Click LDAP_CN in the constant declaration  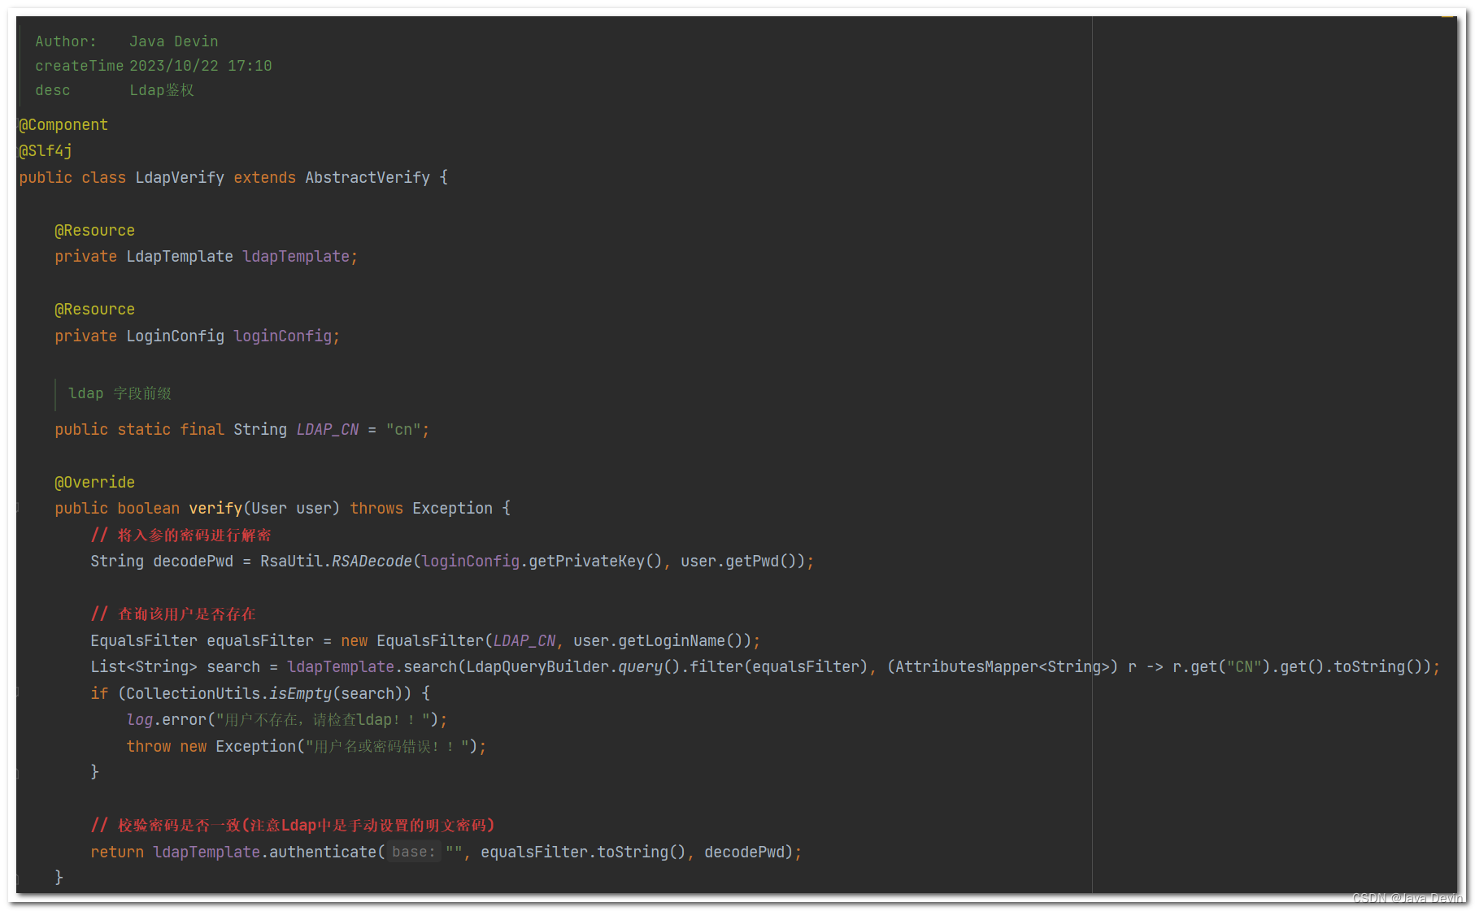tap(327, 429)
